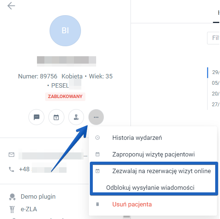This screenshot has width=220, height=219.
Task: Choose Zaproponuj wizytę pacjentowi
Action: [153, 154]
